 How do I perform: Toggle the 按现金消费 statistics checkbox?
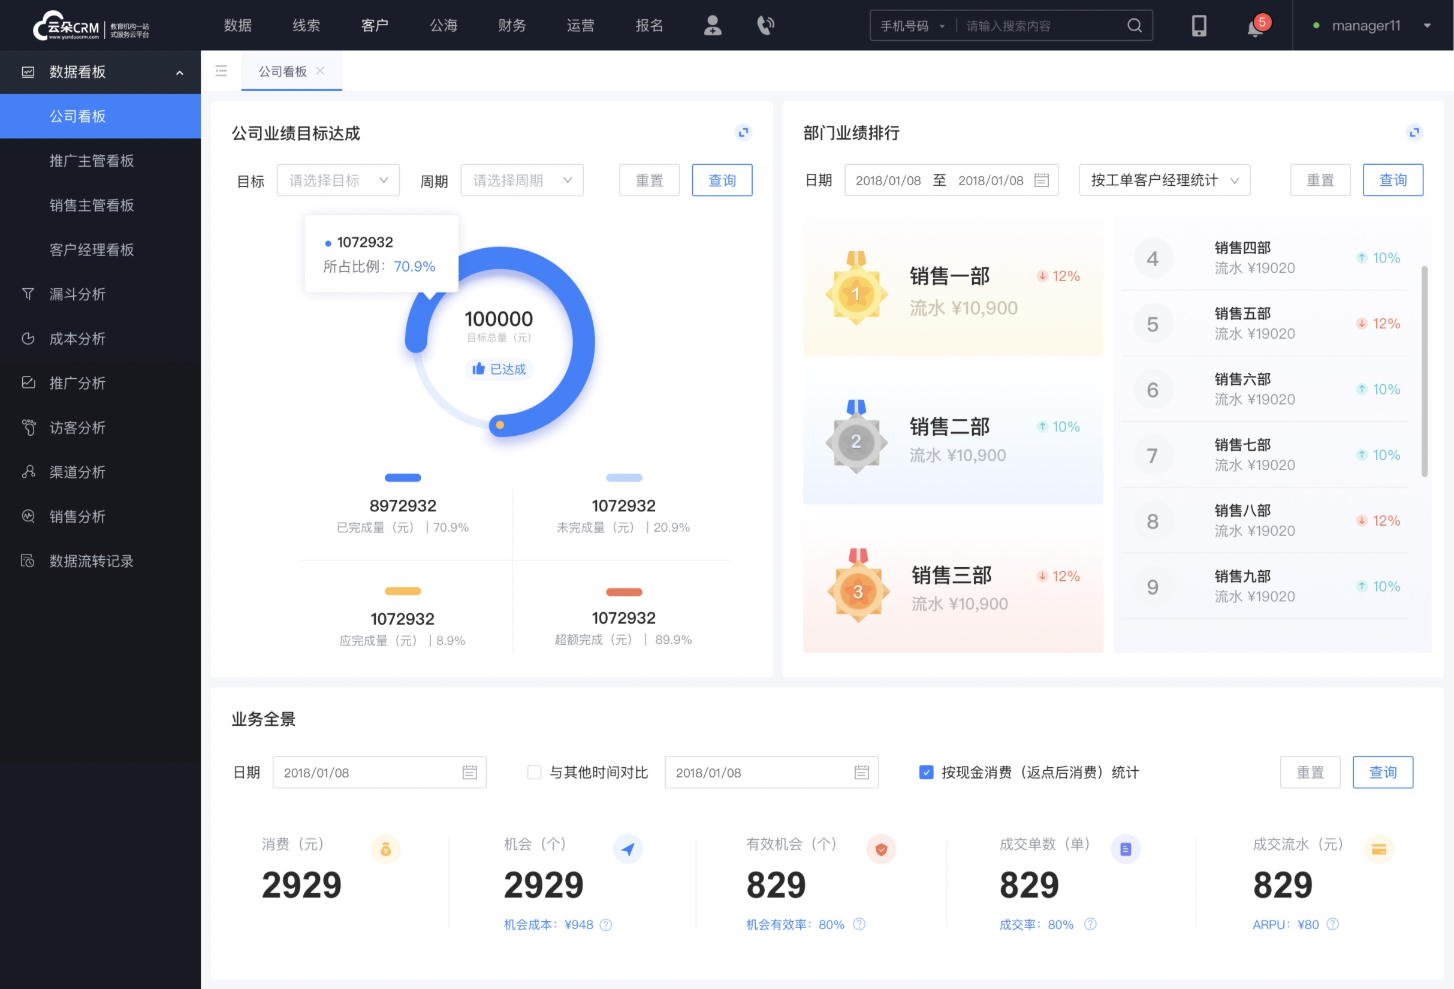tap(922, 773)
